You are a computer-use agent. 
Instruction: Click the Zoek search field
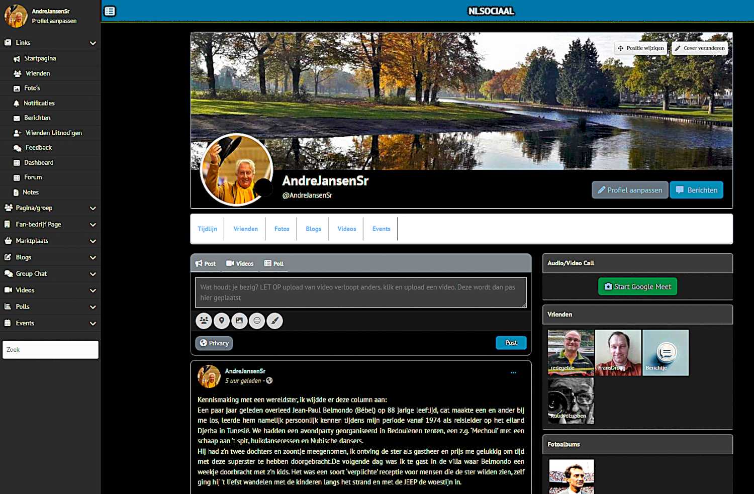click(x=50, y=350)
